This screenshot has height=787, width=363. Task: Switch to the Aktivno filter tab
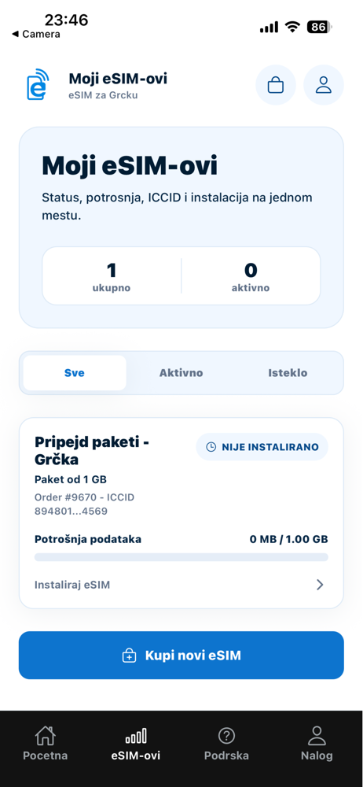pyautogui.click(x=181, y=373)
